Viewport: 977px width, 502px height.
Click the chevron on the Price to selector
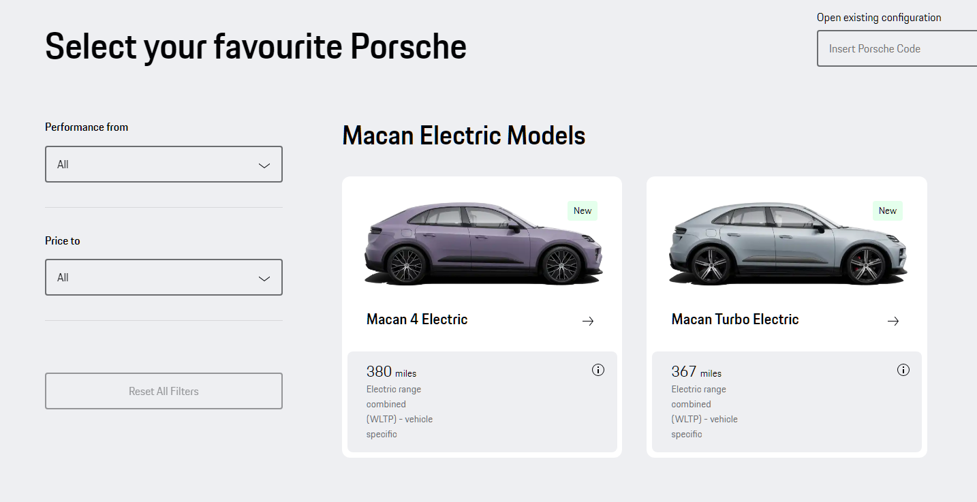click(263, 277)
